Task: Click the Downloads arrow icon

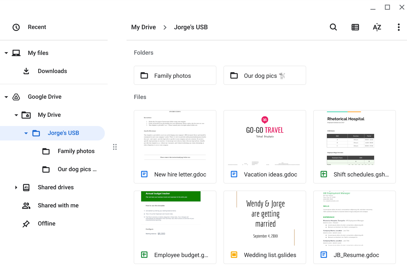Action: 26,71
